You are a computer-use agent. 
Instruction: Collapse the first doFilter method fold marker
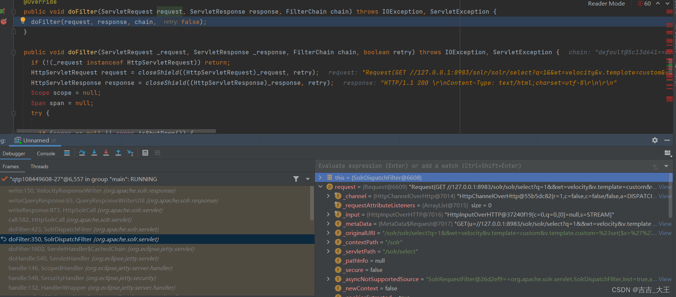14,12
